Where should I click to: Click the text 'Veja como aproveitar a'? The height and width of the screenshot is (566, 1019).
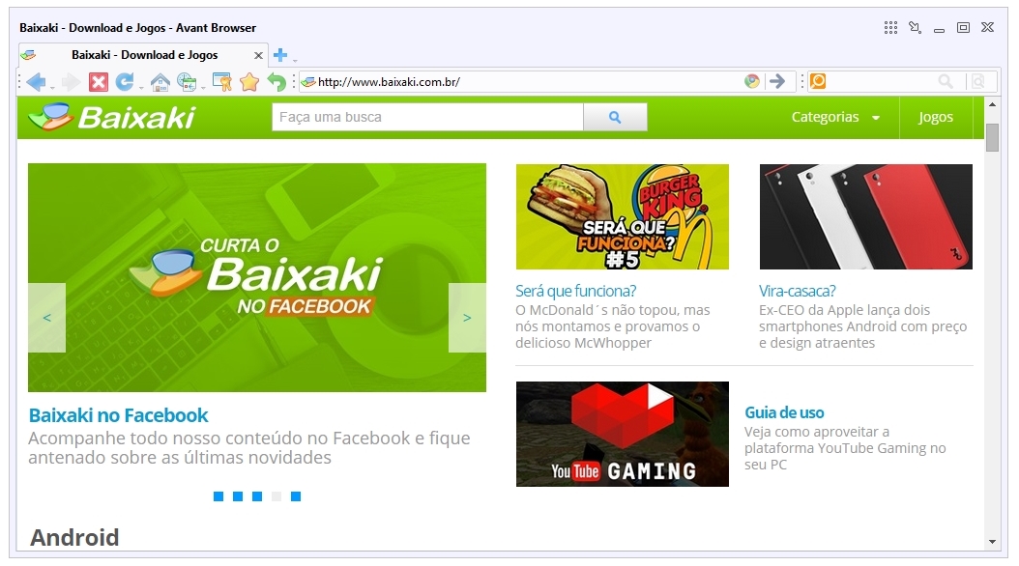tap(817, 432)
